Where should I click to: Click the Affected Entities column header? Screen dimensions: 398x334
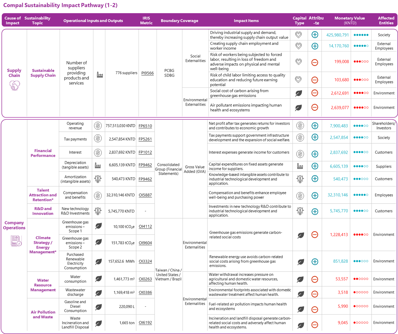point(386,20)
